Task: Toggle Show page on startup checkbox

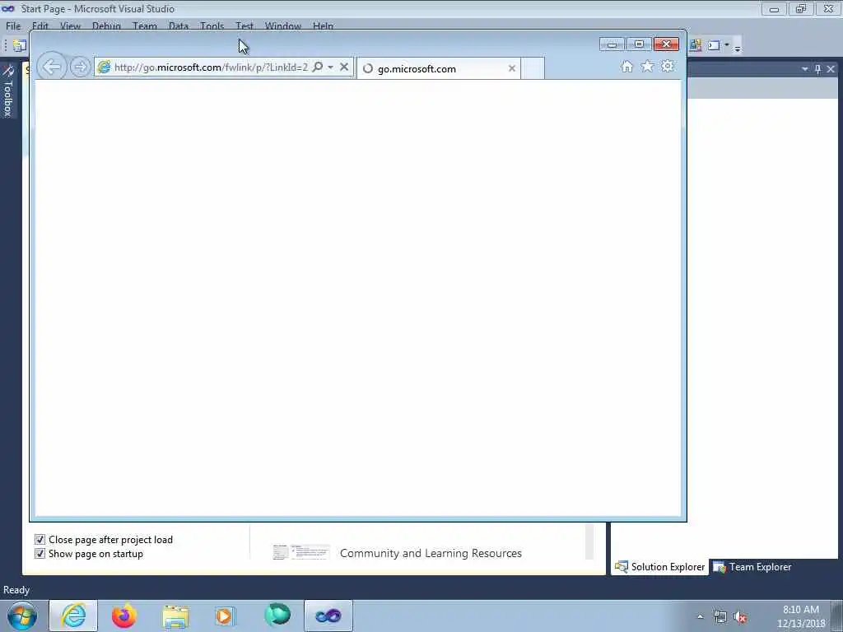Action: coord(40,553)
